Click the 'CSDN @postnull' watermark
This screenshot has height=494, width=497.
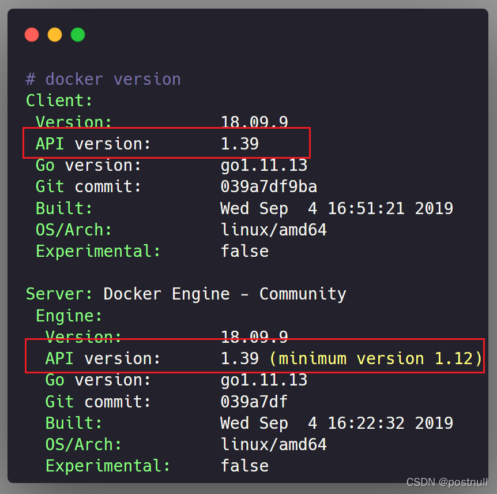447,482
